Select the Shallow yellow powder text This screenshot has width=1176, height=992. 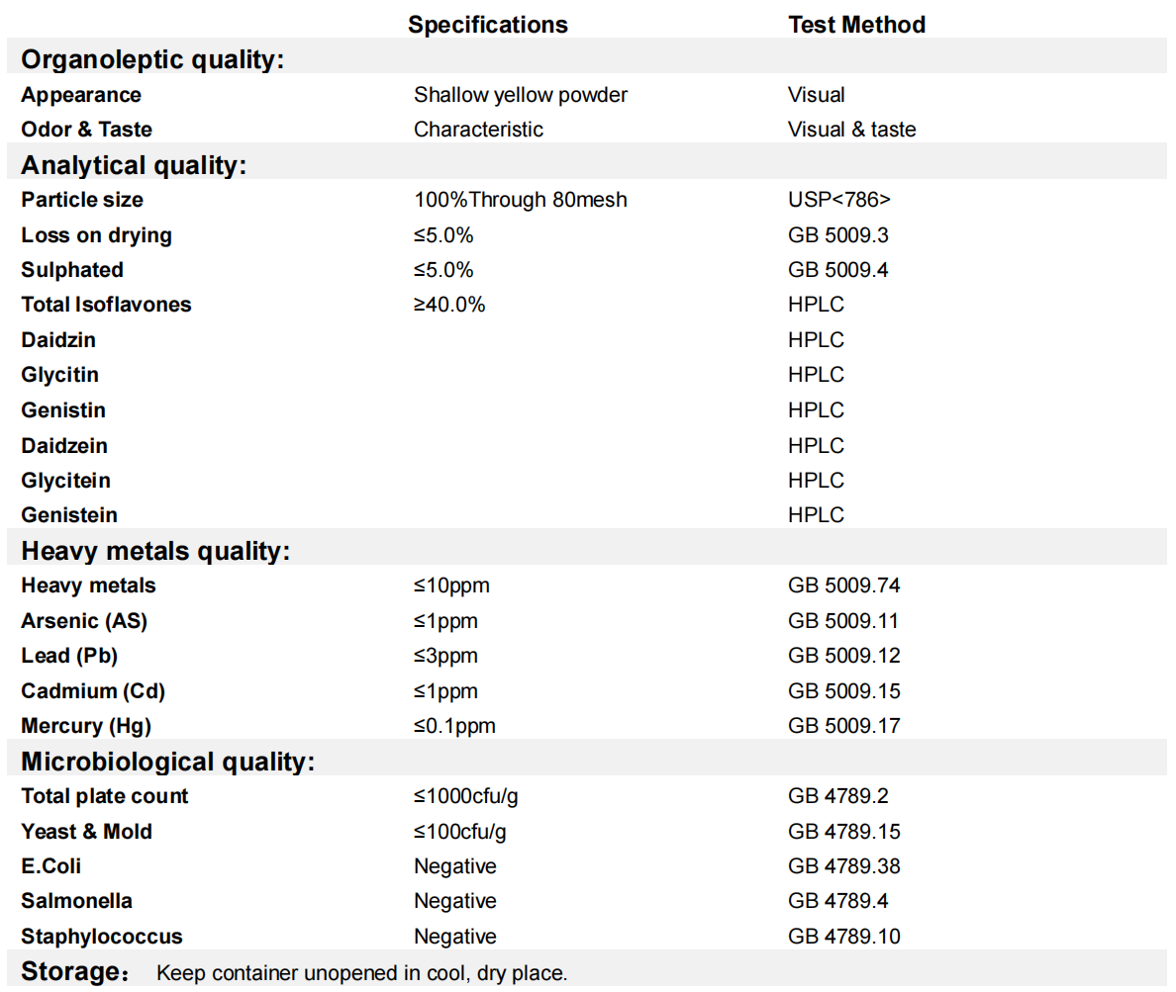tap(521, 95)
